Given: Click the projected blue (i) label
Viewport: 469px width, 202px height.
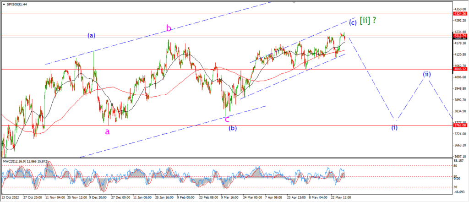Looking at the screenshot, I should click(x=394, y=127).
